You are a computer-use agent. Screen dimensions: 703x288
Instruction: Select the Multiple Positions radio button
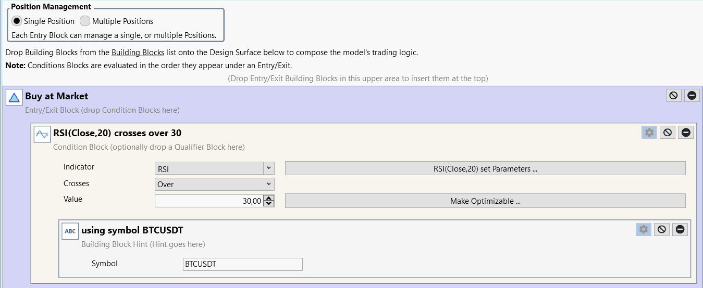click(x=85, y=21)
